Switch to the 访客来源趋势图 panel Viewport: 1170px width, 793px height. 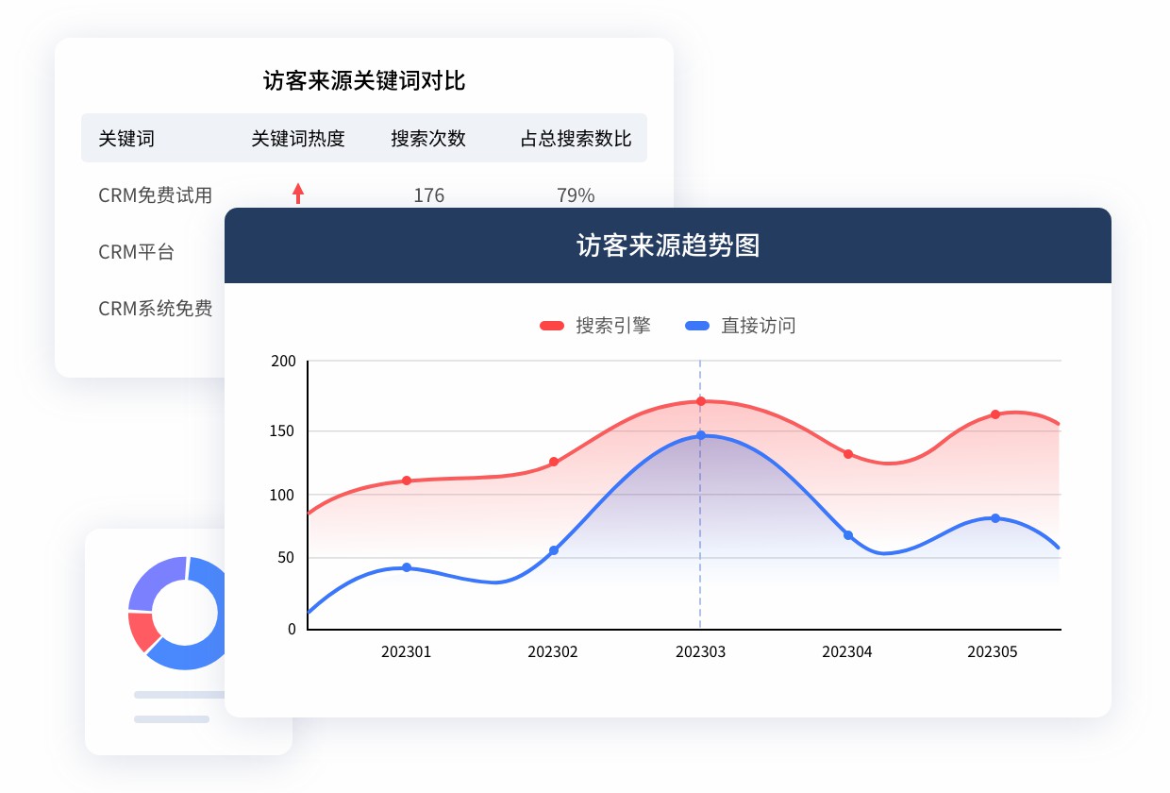click(x=667, y=245)
